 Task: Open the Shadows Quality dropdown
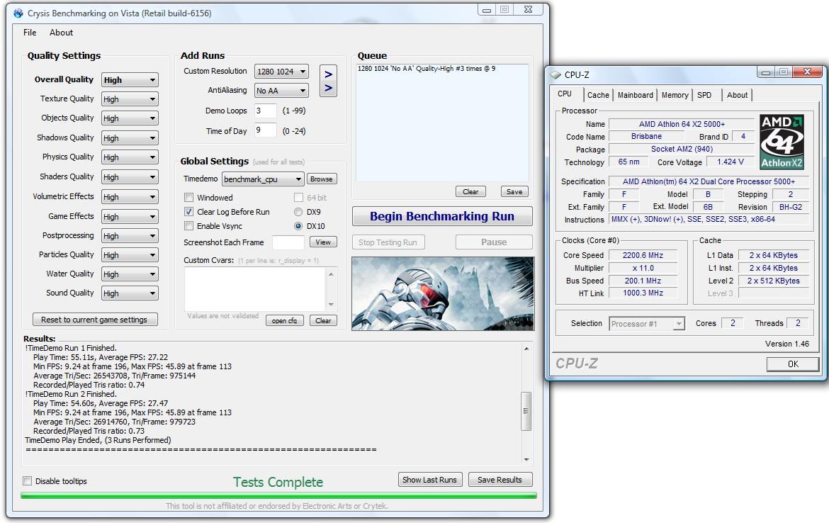point(130,138)
